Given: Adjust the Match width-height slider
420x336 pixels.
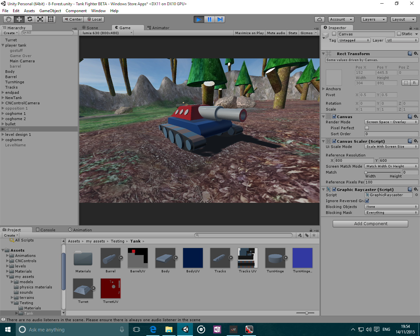Looking at the screenshot, I should 366,172.
